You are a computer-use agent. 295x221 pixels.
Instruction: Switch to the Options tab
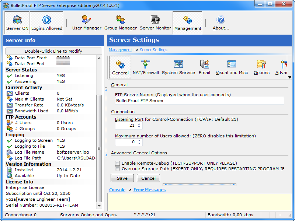click(261, 67)
